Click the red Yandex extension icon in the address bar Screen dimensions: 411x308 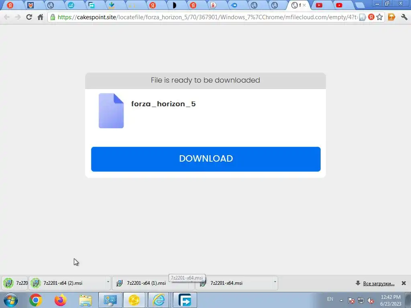371,17
